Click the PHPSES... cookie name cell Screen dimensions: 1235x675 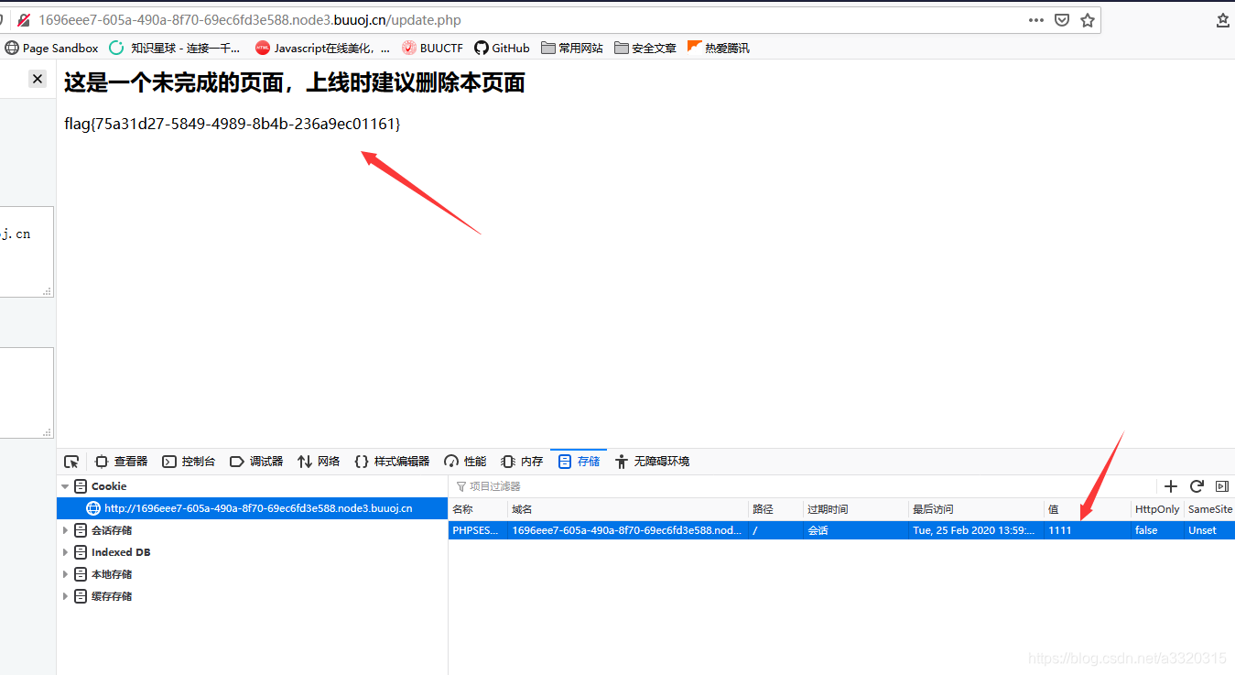(x=477, y=530)
